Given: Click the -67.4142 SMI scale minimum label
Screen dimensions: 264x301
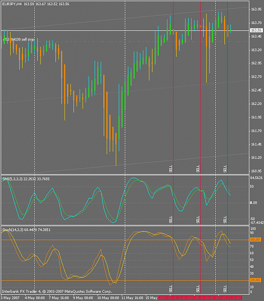Looking at the screenshot, I should (257, 222).
